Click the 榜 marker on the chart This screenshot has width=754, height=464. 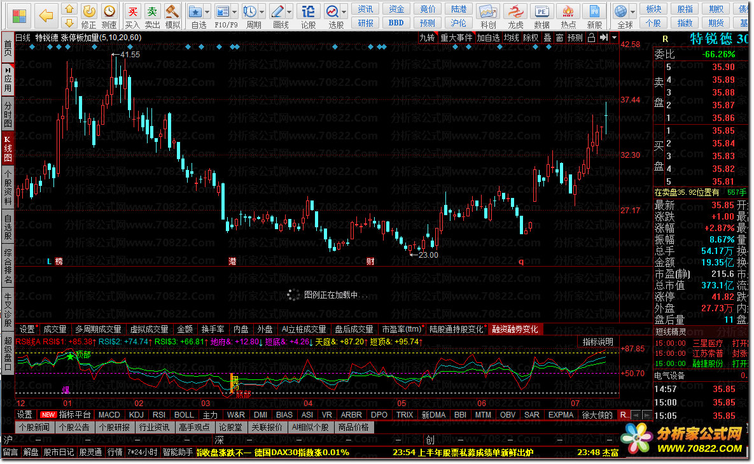click(x=59, y=262)
